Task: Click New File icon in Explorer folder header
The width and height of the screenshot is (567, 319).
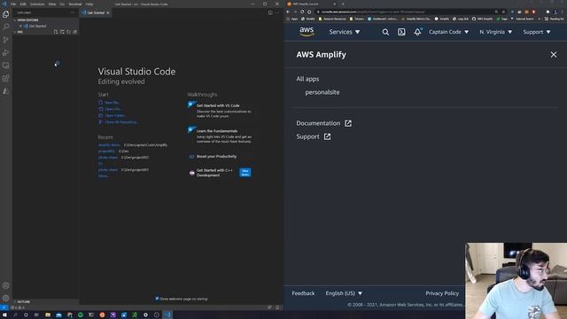Action: 56,32
